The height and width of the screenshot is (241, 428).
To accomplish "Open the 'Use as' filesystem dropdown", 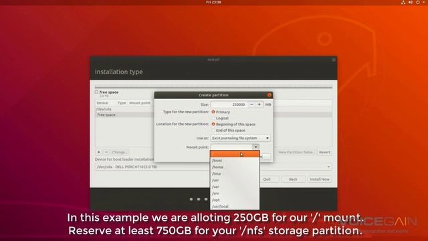I will pyautogui.click(x=240, y=139).
